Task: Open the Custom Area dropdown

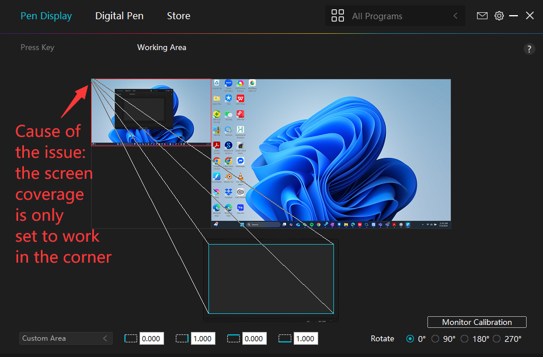Action: pos(66,338)
